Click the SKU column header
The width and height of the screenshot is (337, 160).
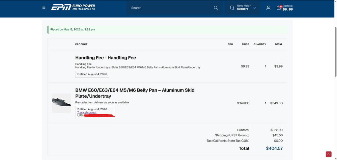coord(230,44)
